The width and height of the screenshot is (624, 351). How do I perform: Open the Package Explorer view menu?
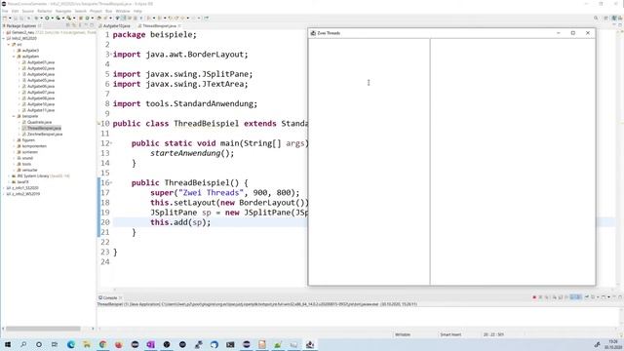click(x=80, y=26)
